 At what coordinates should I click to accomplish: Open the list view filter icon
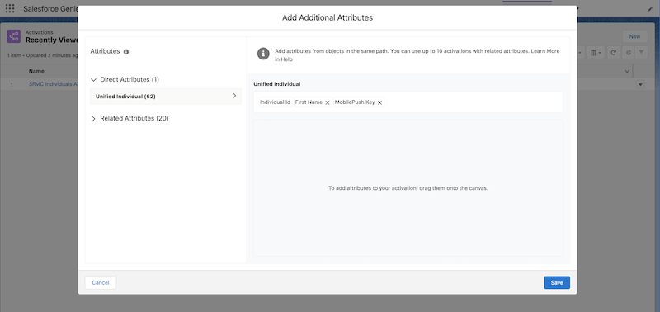point(641,53)
